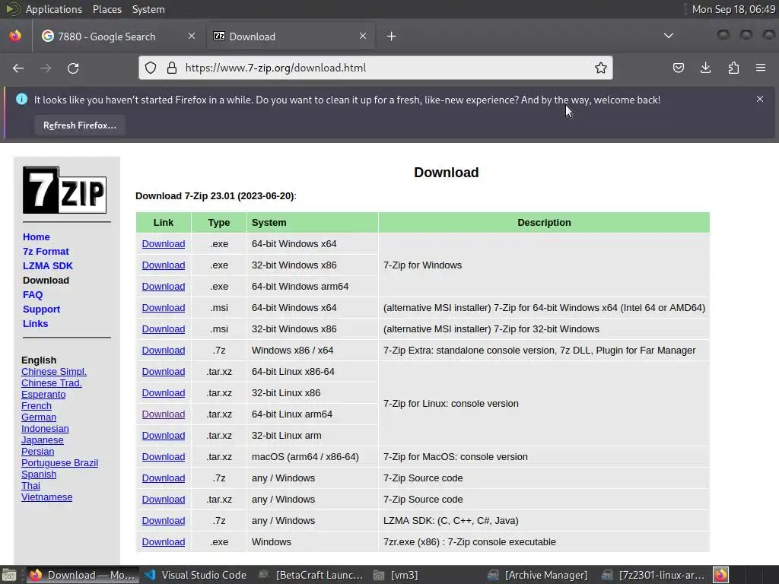Viewport: 779px width, 584px height.
Task: Switch to BetaCraft Launcher taskbar window
Action: (x=311, y=575)
